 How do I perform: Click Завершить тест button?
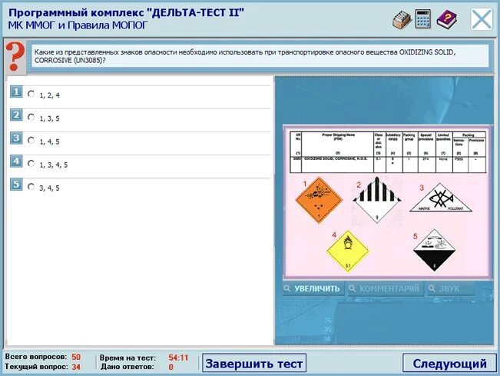[x=254, y=363]
